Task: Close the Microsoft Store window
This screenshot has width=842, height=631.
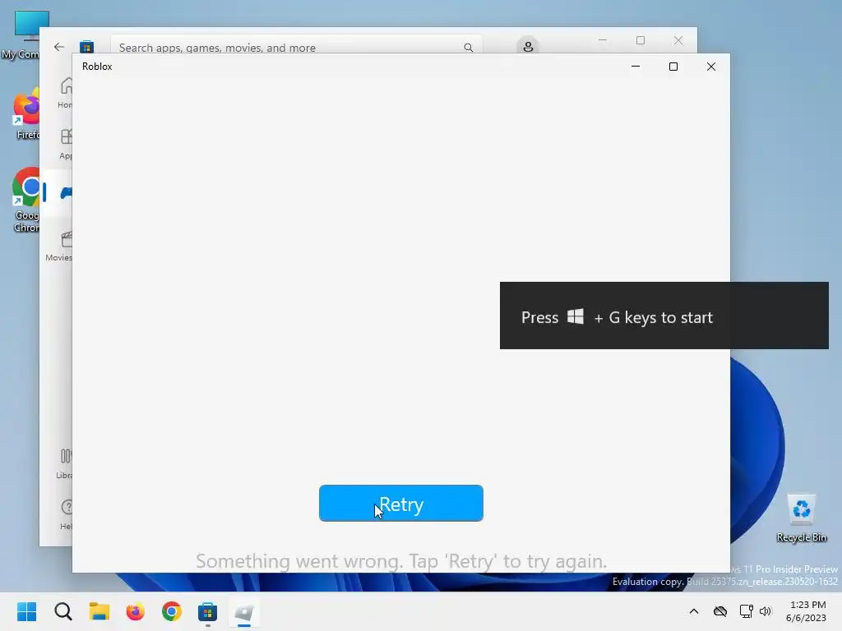Action: 678,40
